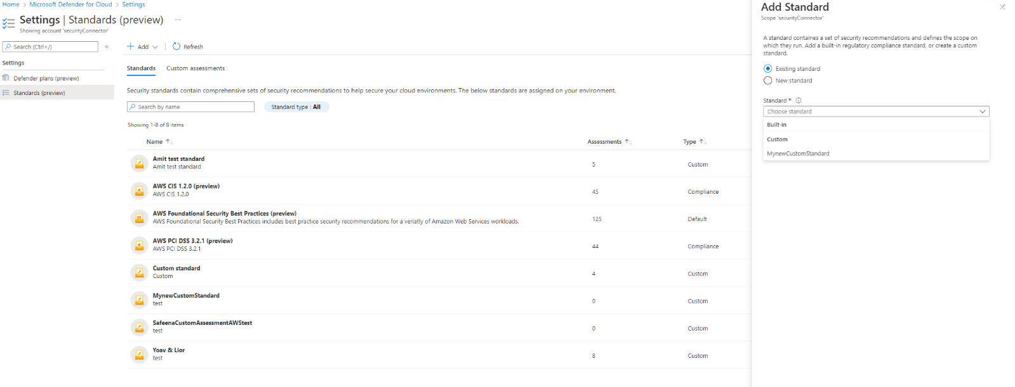This screenshot has height=387, width=1015.
Task: Switch to the Custom assessments tab
Action: (x=196, y=68)
